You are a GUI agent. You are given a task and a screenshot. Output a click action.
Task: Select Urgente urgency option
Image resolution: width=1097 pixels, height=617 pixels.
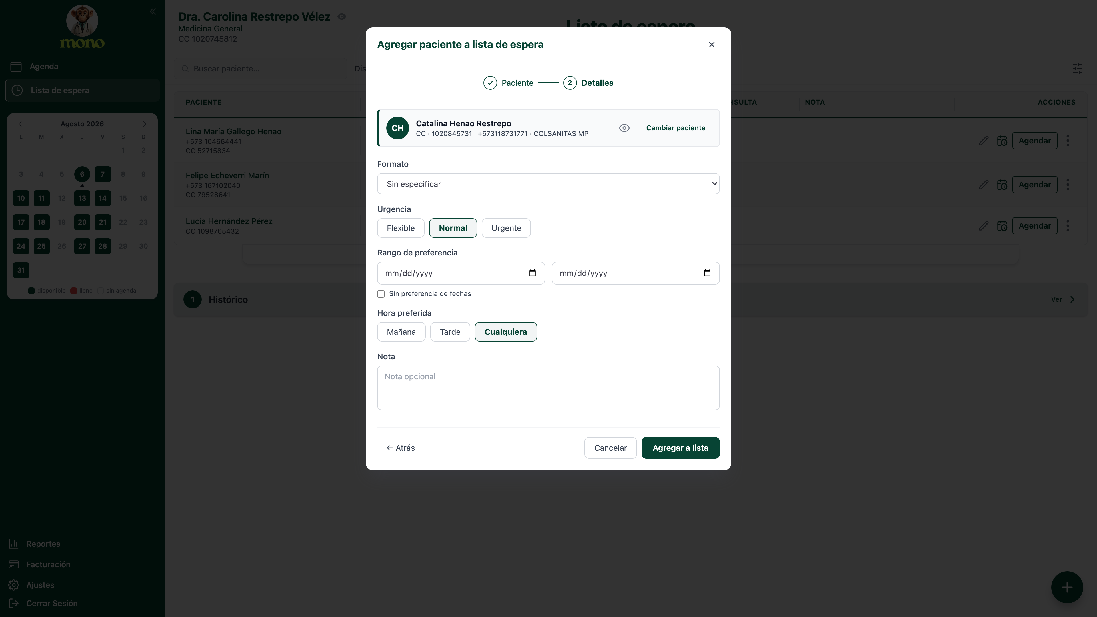[x=506, y=228]
